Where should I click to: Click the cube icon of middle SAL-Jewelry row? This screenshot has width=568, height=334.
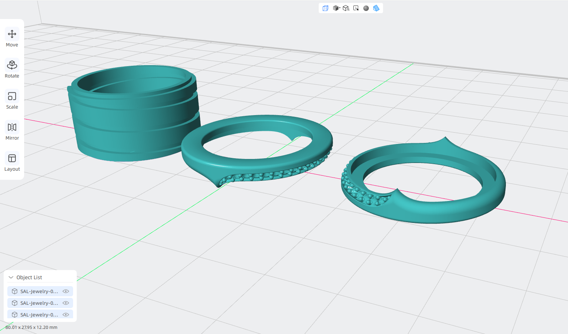[x=15, y=303]
